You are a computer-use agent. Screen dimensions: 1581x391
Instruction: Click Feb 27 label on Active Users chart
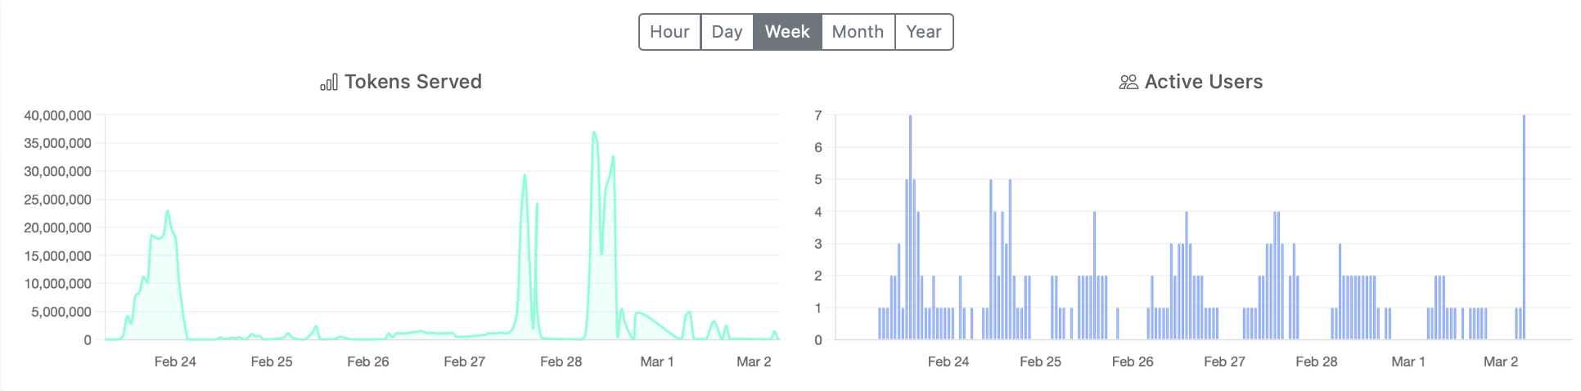(x=1225, y=362)
